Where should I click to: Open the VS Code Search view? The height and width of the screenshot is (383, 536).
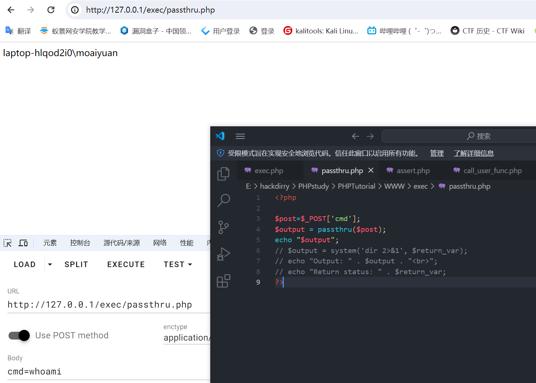point(224,201)
